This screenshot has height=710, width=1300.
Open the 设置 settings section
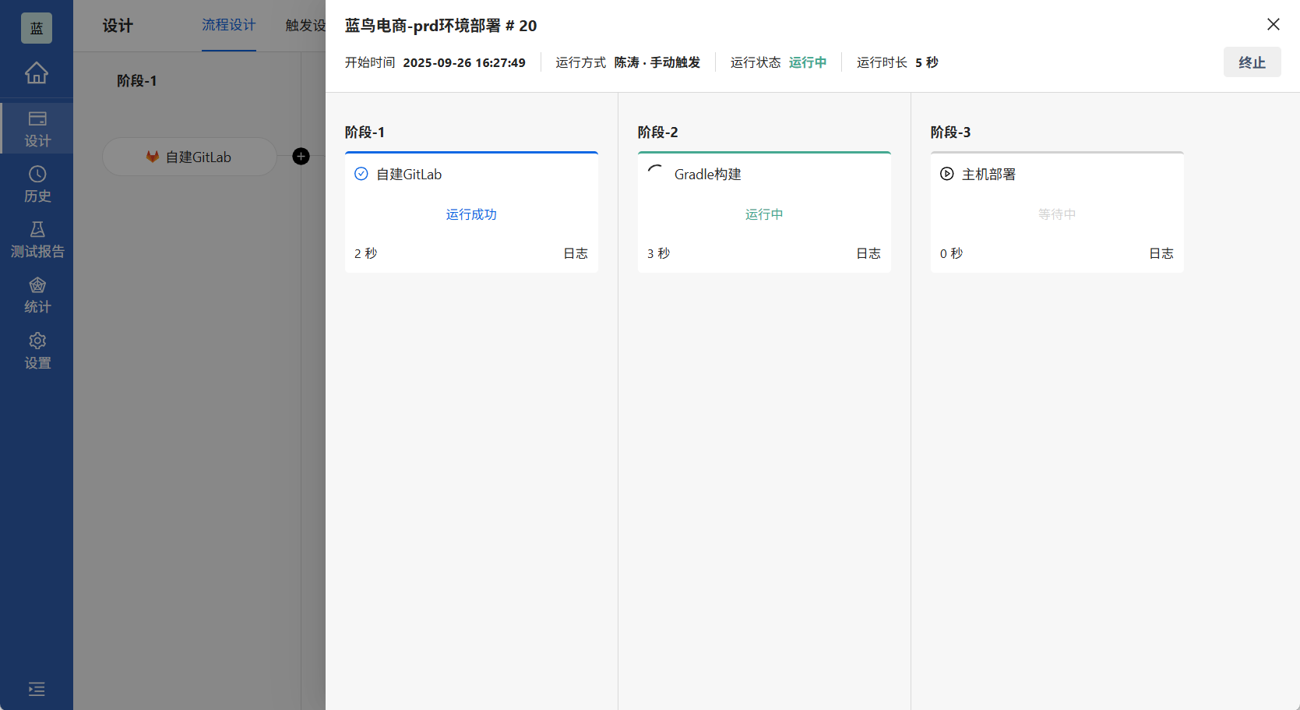(37, 350)
